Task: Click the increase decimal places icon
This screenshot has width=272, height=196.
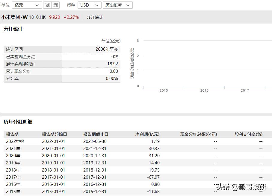Action: click(47, 5)
